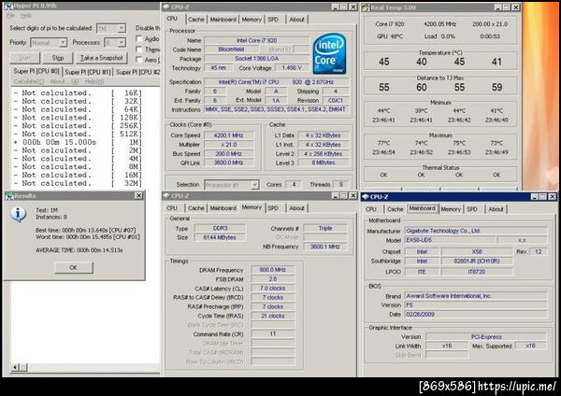Click the Code Name value Bloomfield
The height and width of the screenshot is (396, 561).
[231, 49]
